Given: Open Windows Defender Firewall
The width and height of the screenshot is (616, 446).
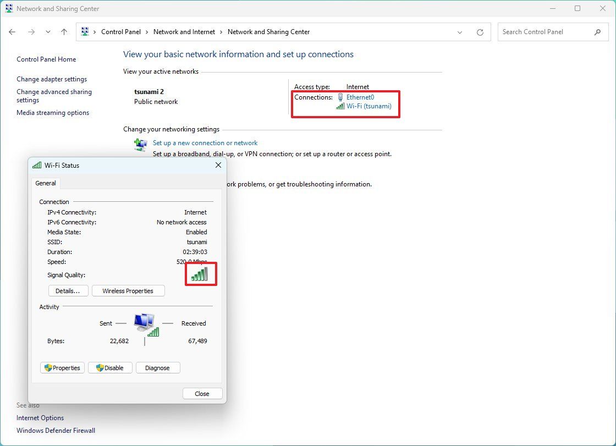Looking at the screenshot, I should coord(56,430).
